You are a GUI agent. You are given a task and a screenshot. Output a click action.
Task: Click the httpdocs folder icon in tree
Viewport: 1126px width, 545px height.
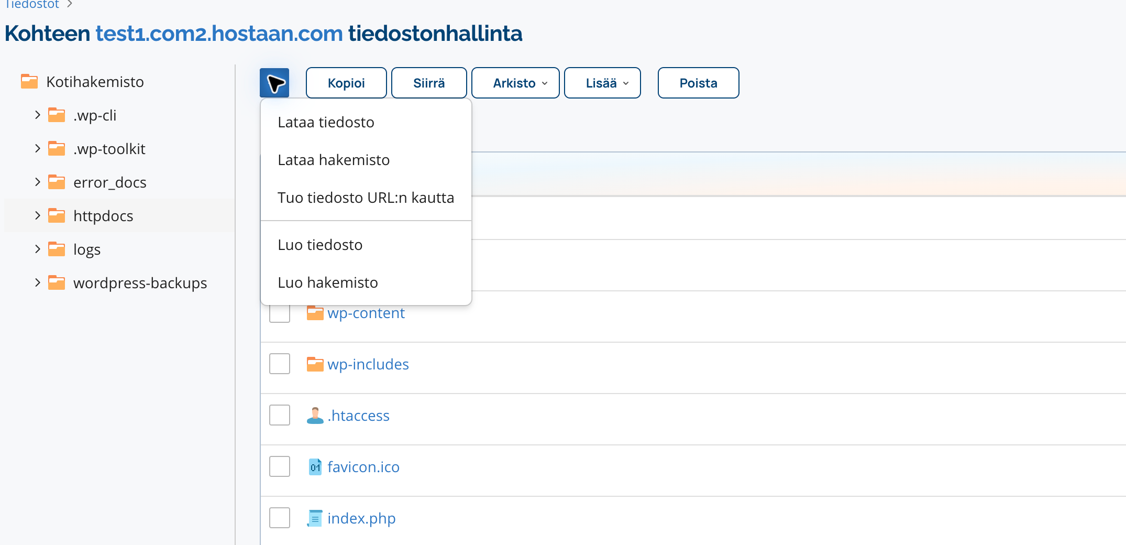pyautogui.click(x=57, y=215)
